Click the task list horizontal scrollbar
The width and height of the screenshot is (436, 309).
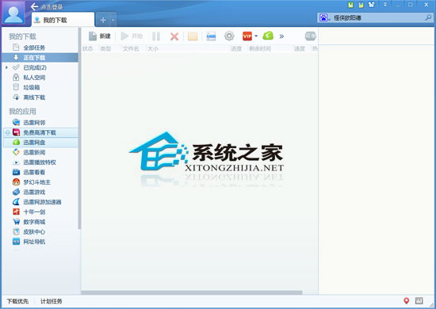tap(192, 292)
